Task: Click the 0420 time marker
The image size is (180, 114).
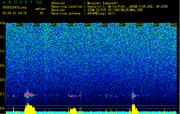Action: pyautogui.click(x=173, y=25)
